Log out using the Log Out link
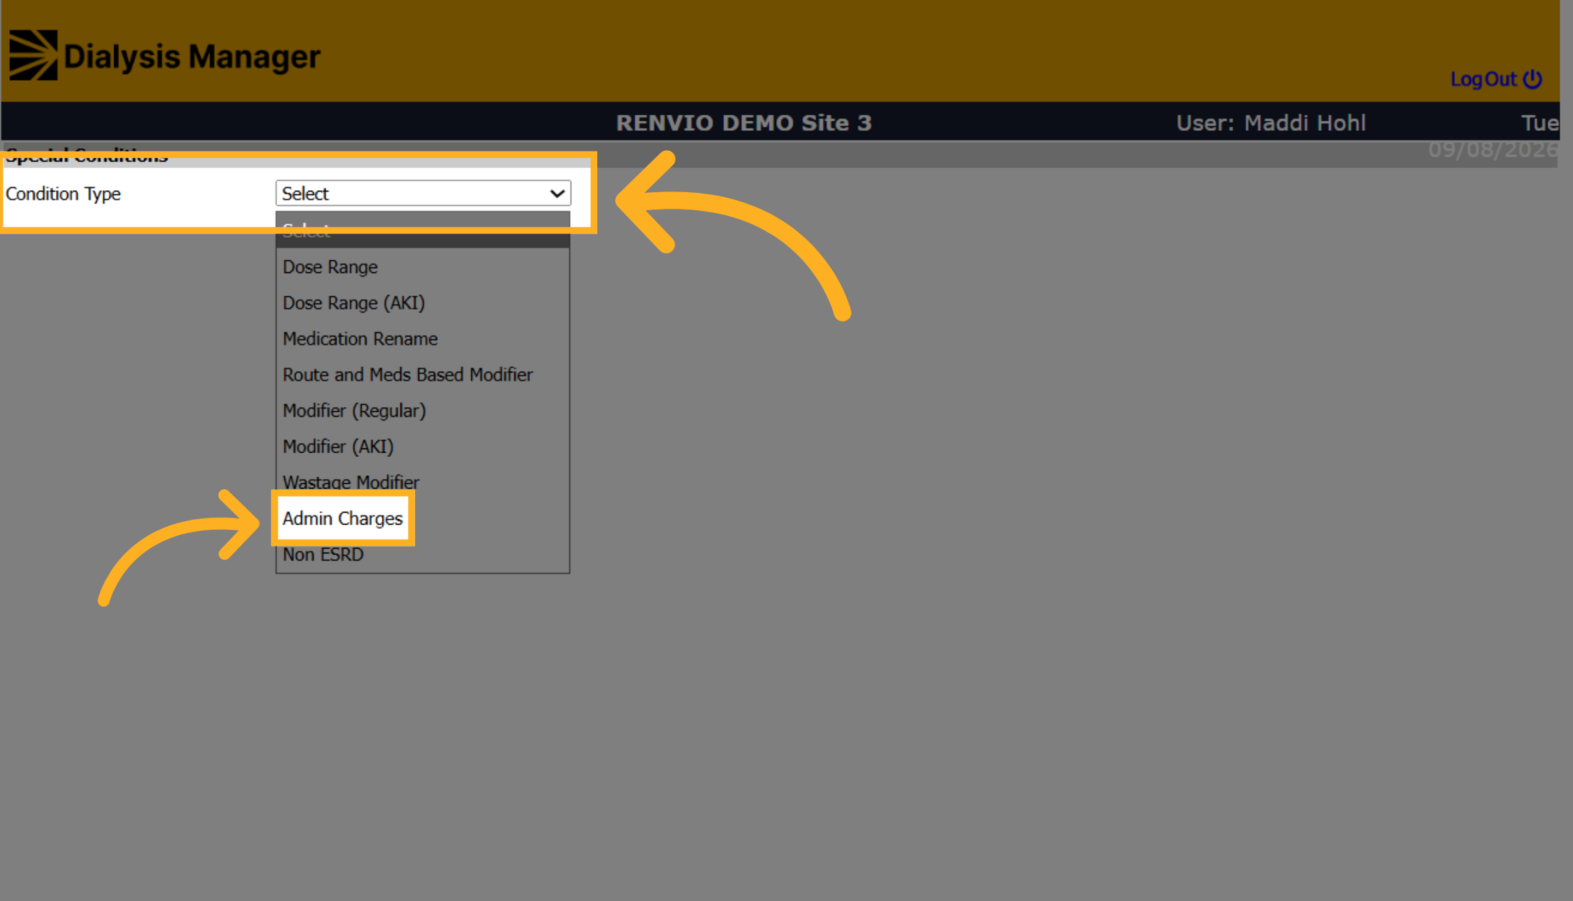 click(1496, 79)
